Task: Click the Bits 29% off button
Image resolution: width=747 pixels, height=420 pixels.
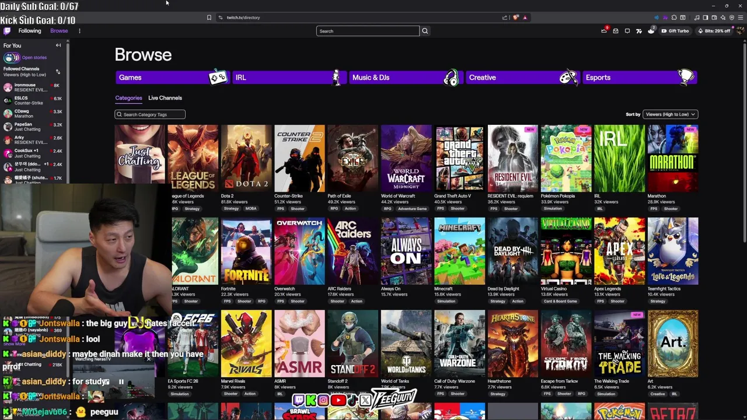Action: (x=714, y=31)
